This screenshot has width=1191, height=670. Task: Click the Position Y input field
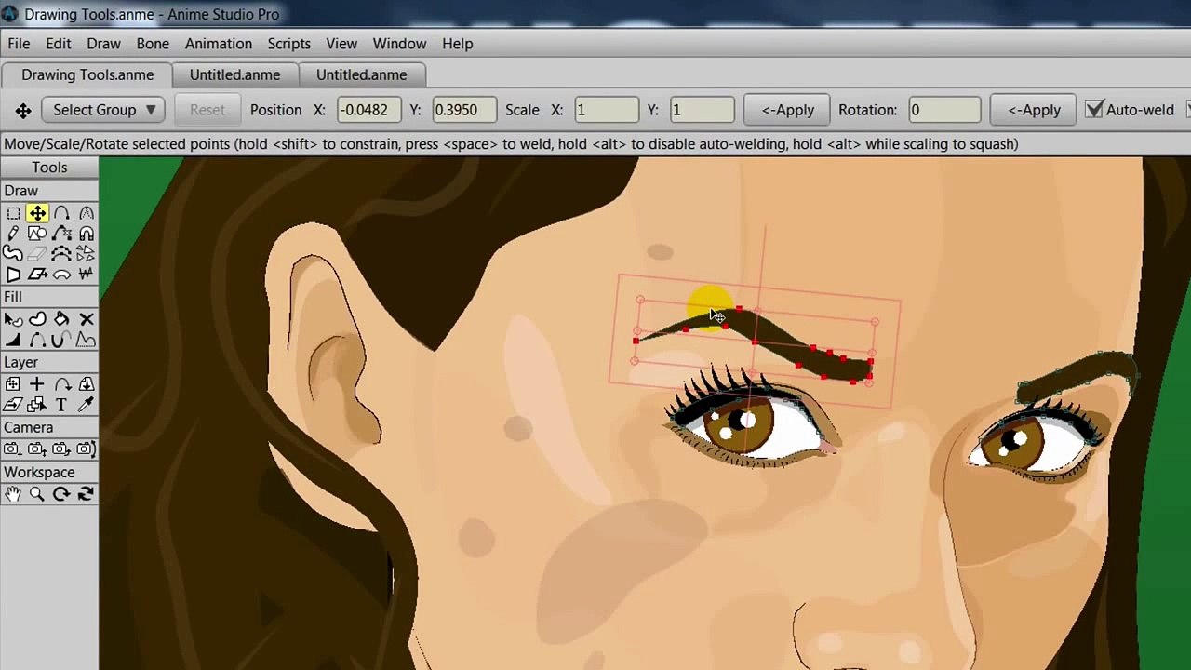tap(464, 110)
